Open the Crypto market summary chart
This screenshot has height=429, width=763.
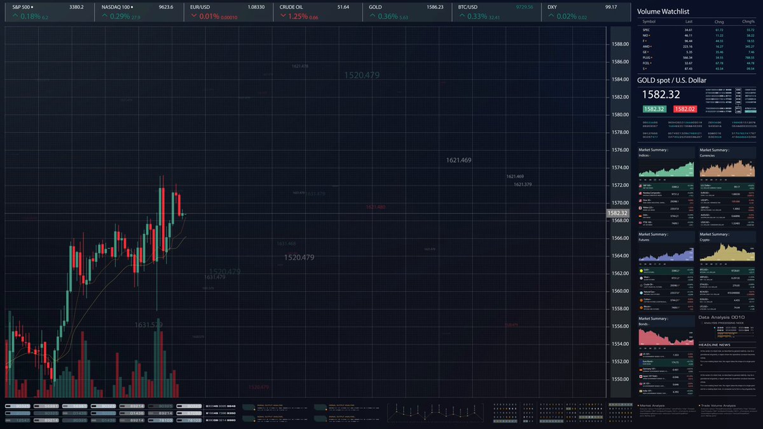pyautogui.click(x=727, y=252)
